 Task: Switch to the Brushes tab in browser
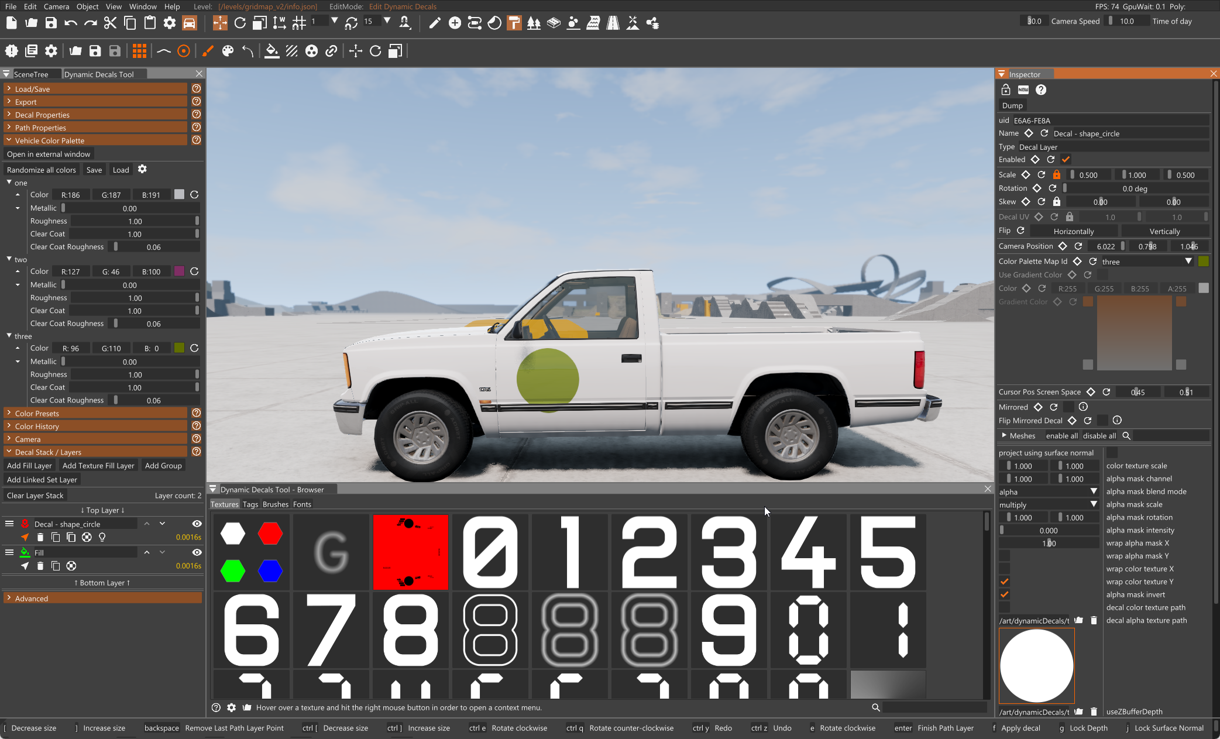click(x=275, y=504)
